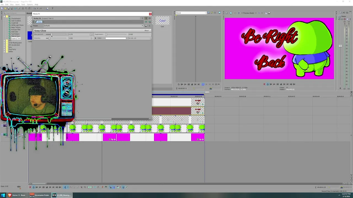Adjust the Intensity slider
This screenshot has width=353, height=198.
(56, 38)
